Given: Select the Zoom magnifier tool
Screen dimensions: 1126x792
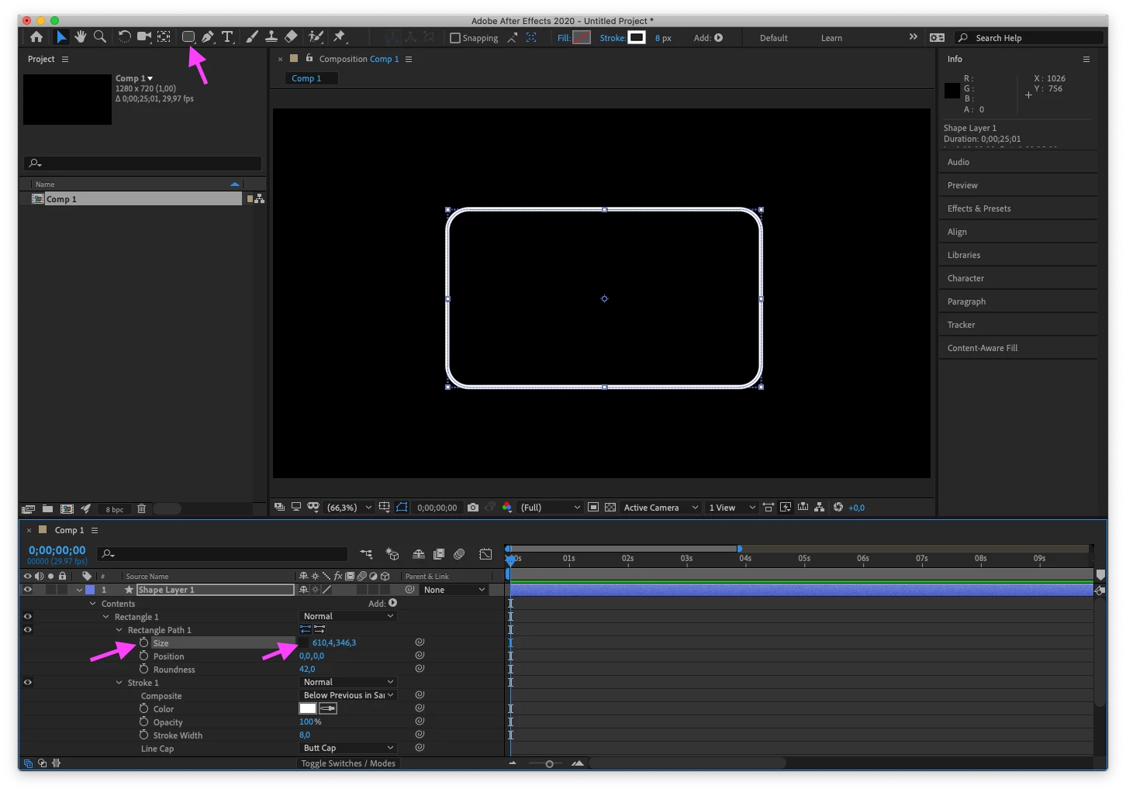Looking at the screenshot, I should (x=100, y=36).
